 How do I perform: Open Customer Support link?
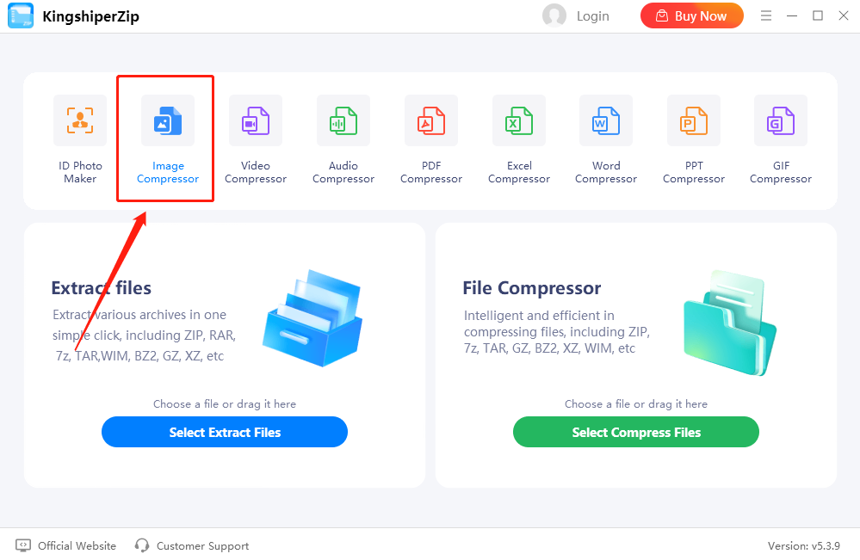(192, 545)
